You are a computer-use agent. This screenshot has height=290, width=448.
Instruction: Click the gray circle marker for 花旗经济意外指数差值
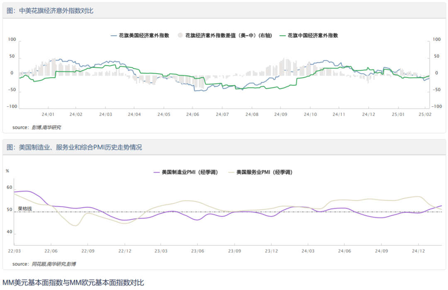180,36
